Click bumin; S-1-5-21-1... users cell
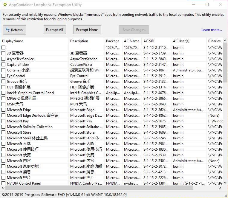Screen dimensions: 228x198 pyautogui.click(x=189, y=183)
